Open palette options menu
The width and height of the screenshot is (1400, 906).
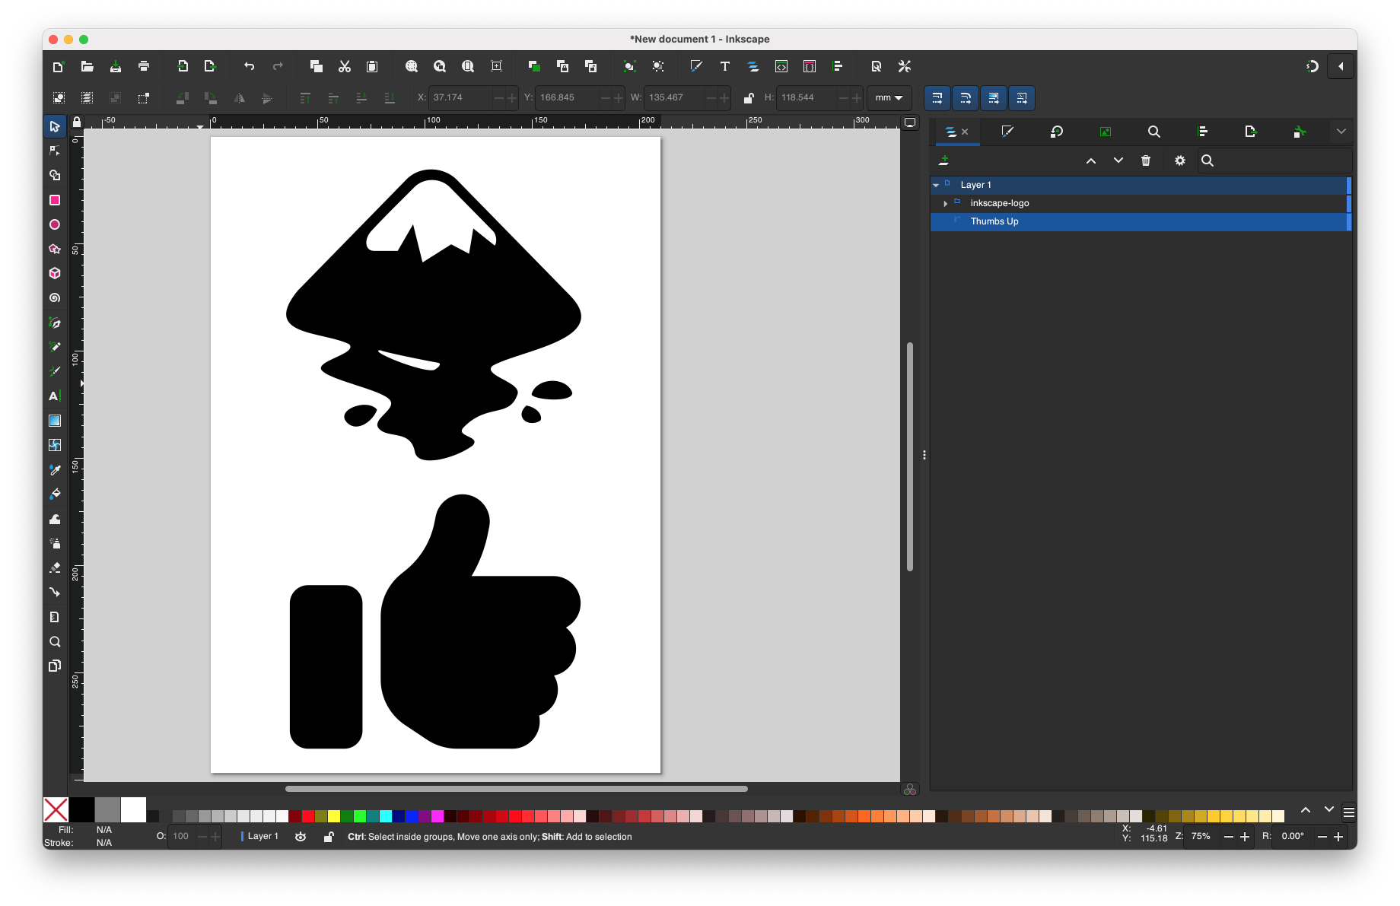click(x=1349, y=813)
